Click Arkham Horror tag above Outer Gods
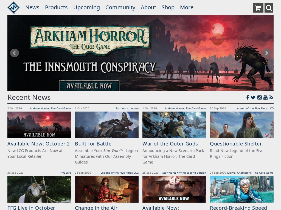This screenshot has height=210, width=281. point(185,108)
